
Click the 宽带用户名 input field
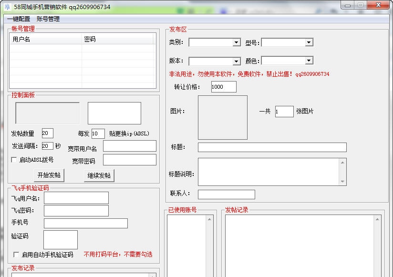point(130,146)
